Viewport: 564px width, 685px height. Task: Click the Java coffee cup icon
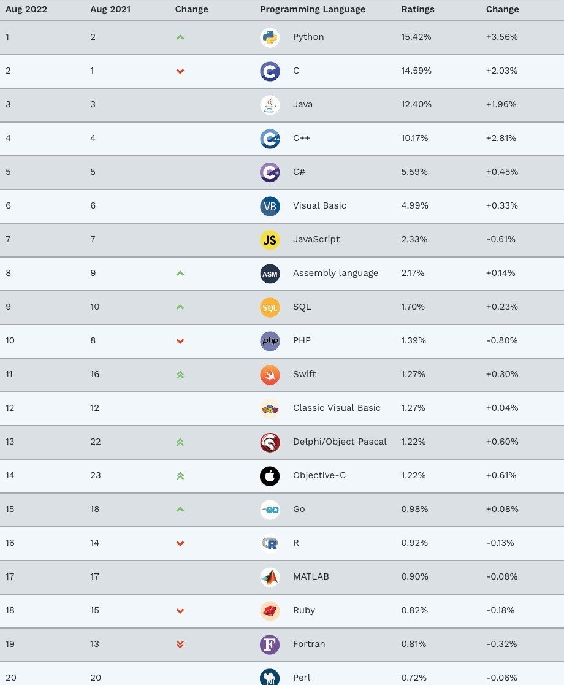270,105
